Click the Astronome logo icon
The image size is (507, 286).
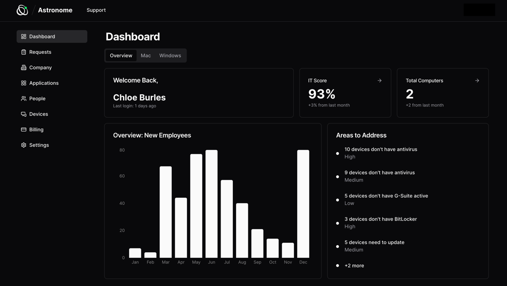pos(23,10)
